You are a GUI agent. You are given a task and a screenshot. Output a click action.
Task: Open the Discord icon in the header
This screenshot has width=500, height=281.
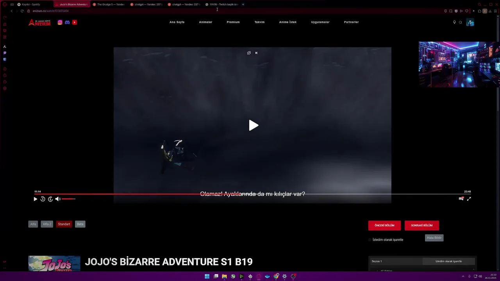click(x=67, y=22)
